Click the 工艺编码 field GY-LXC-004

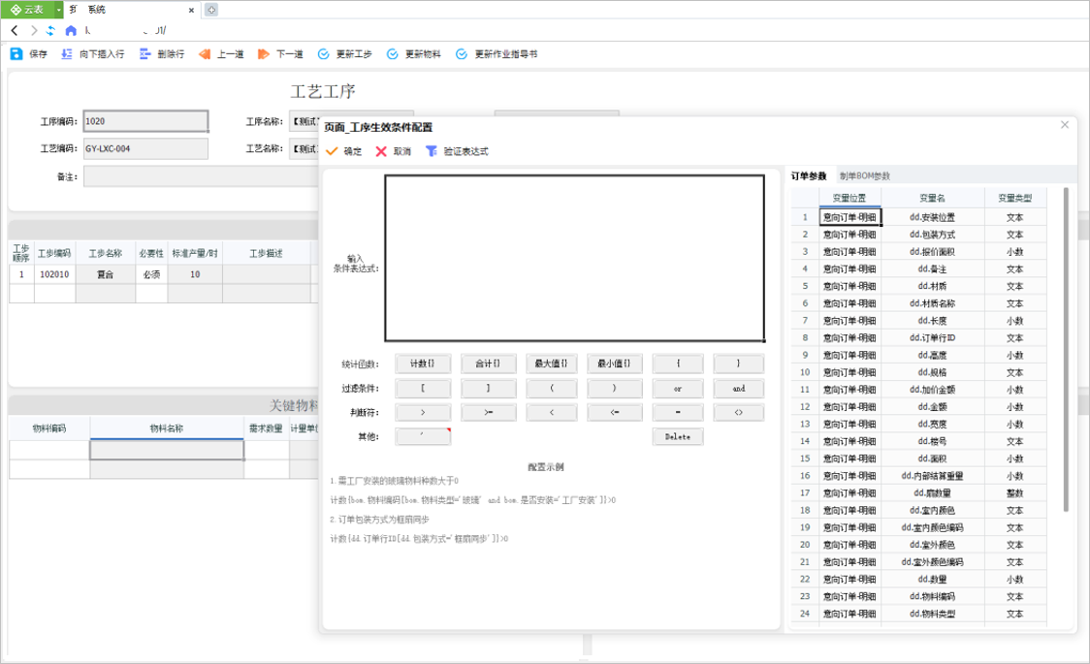145,148
